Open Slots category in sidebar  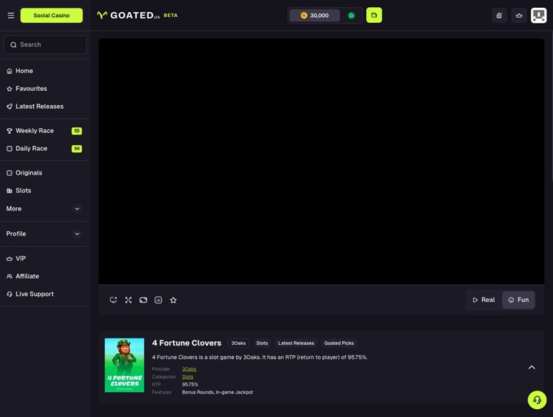point(24,191)
